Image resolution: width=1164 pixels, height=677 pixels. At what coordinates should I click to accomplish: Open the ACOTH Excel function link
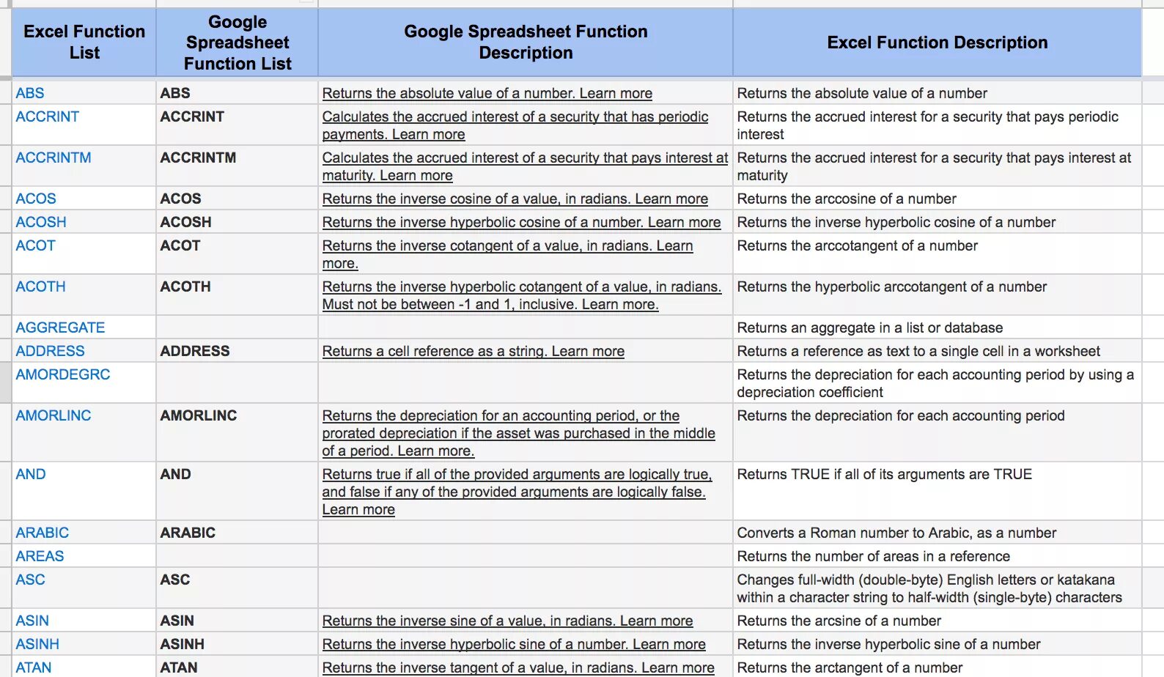click(41, 286)
